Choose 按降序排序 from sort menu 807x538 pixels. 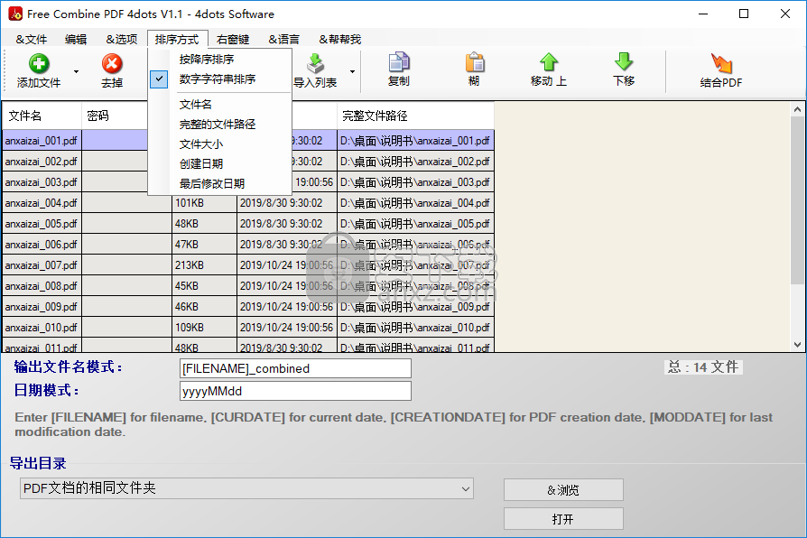pyautogui.click(x=207, y=60)
